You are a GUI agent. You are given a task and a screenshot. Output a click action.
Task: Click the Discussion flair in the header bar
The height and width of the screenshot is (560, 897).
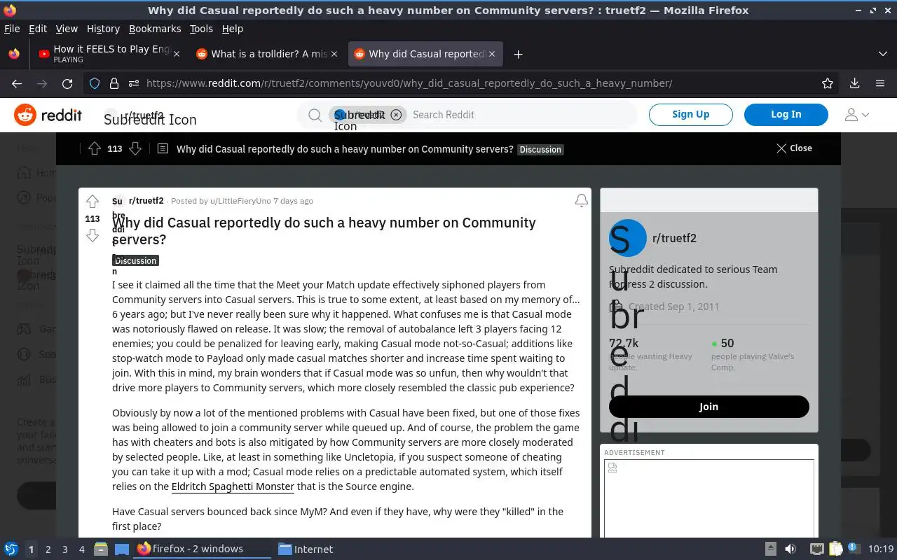[x=540, y=150]
